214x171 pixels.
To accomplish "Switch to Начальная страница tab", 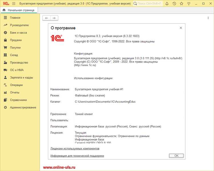I will click(x=19, y=10).
